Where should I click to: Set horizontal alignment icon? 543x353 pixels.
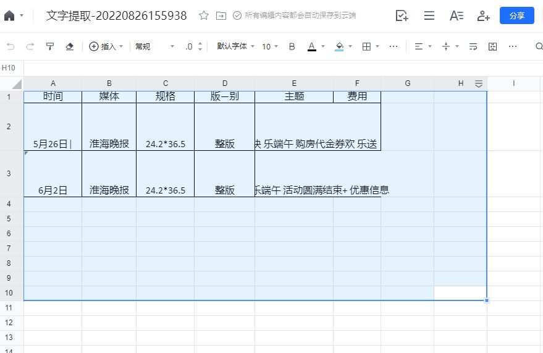(x=419, y=46)
